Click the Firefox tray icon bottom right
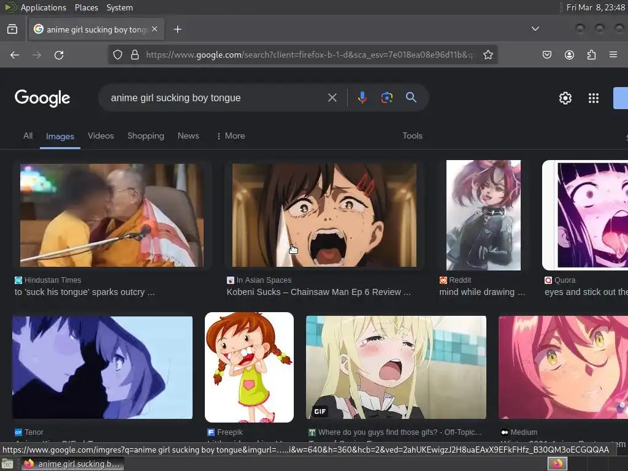The width and height of the screenshot is (628, 471). (557, 464)
